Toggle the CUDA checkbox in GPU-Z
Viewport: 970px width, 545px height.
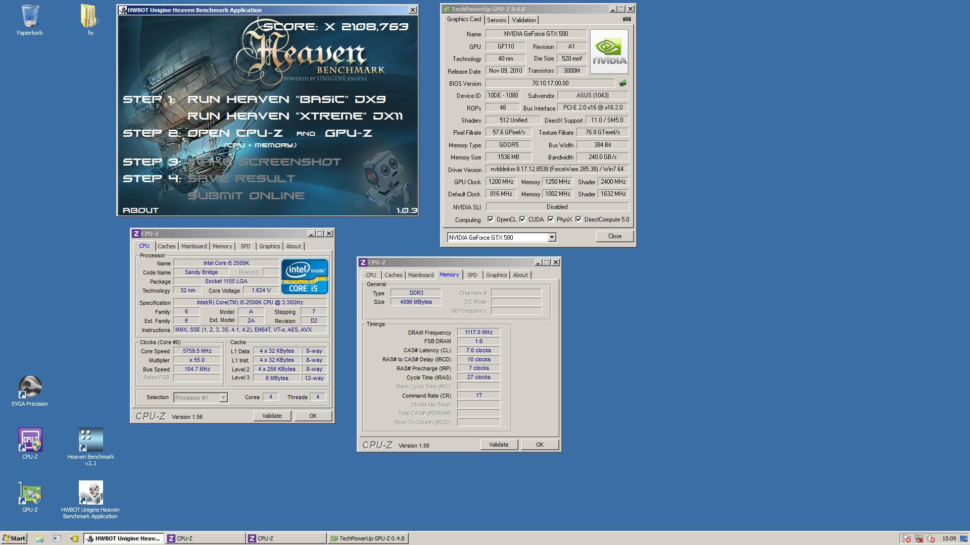pos(522,220)
